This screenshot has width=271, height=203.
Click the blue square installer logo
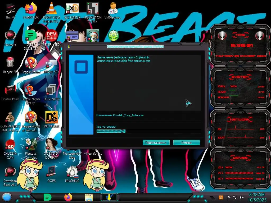81,67
